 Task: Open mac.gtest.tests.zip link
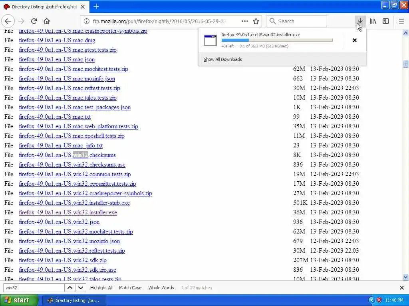point(68,50)
